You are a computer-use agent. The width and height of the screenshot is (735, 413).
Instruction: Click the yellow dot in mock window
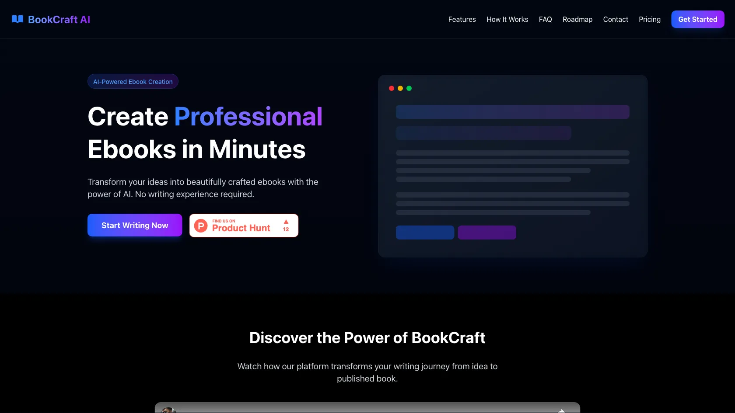click(x=400, y=88)
